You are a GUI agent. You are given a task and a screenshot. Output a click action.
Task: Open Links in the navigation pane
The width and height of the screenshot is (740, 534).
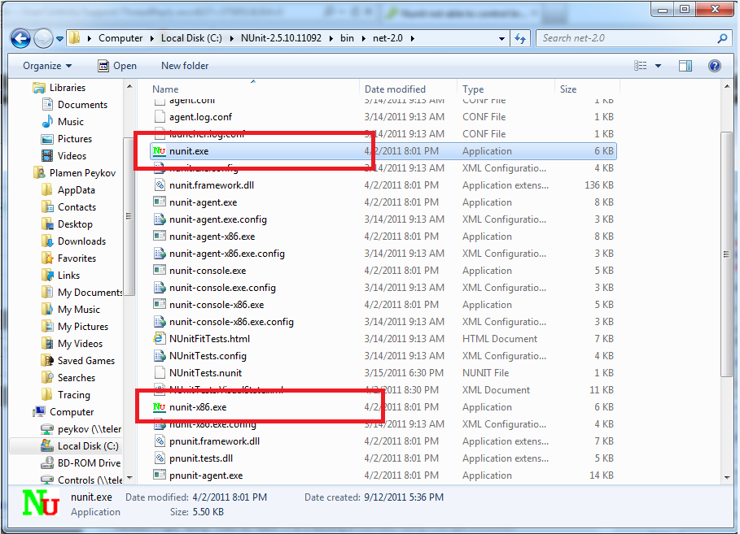coord(68,276)
